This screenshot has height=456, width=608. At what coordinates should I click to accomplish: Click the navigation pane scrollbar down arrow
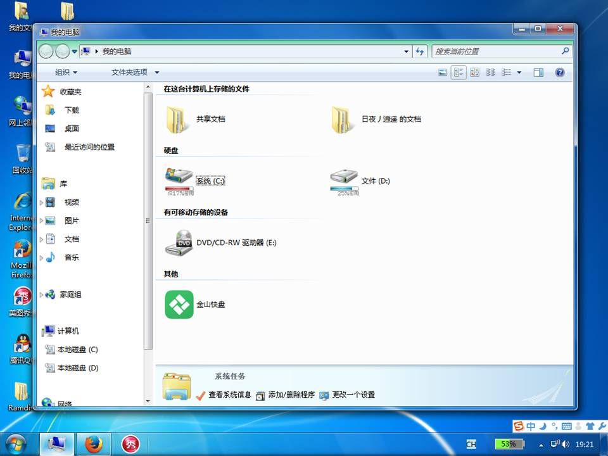[x=148, y=401]
